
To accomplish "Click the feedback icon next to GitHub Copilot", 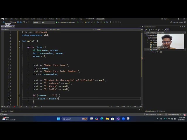I will coord(185,22).
